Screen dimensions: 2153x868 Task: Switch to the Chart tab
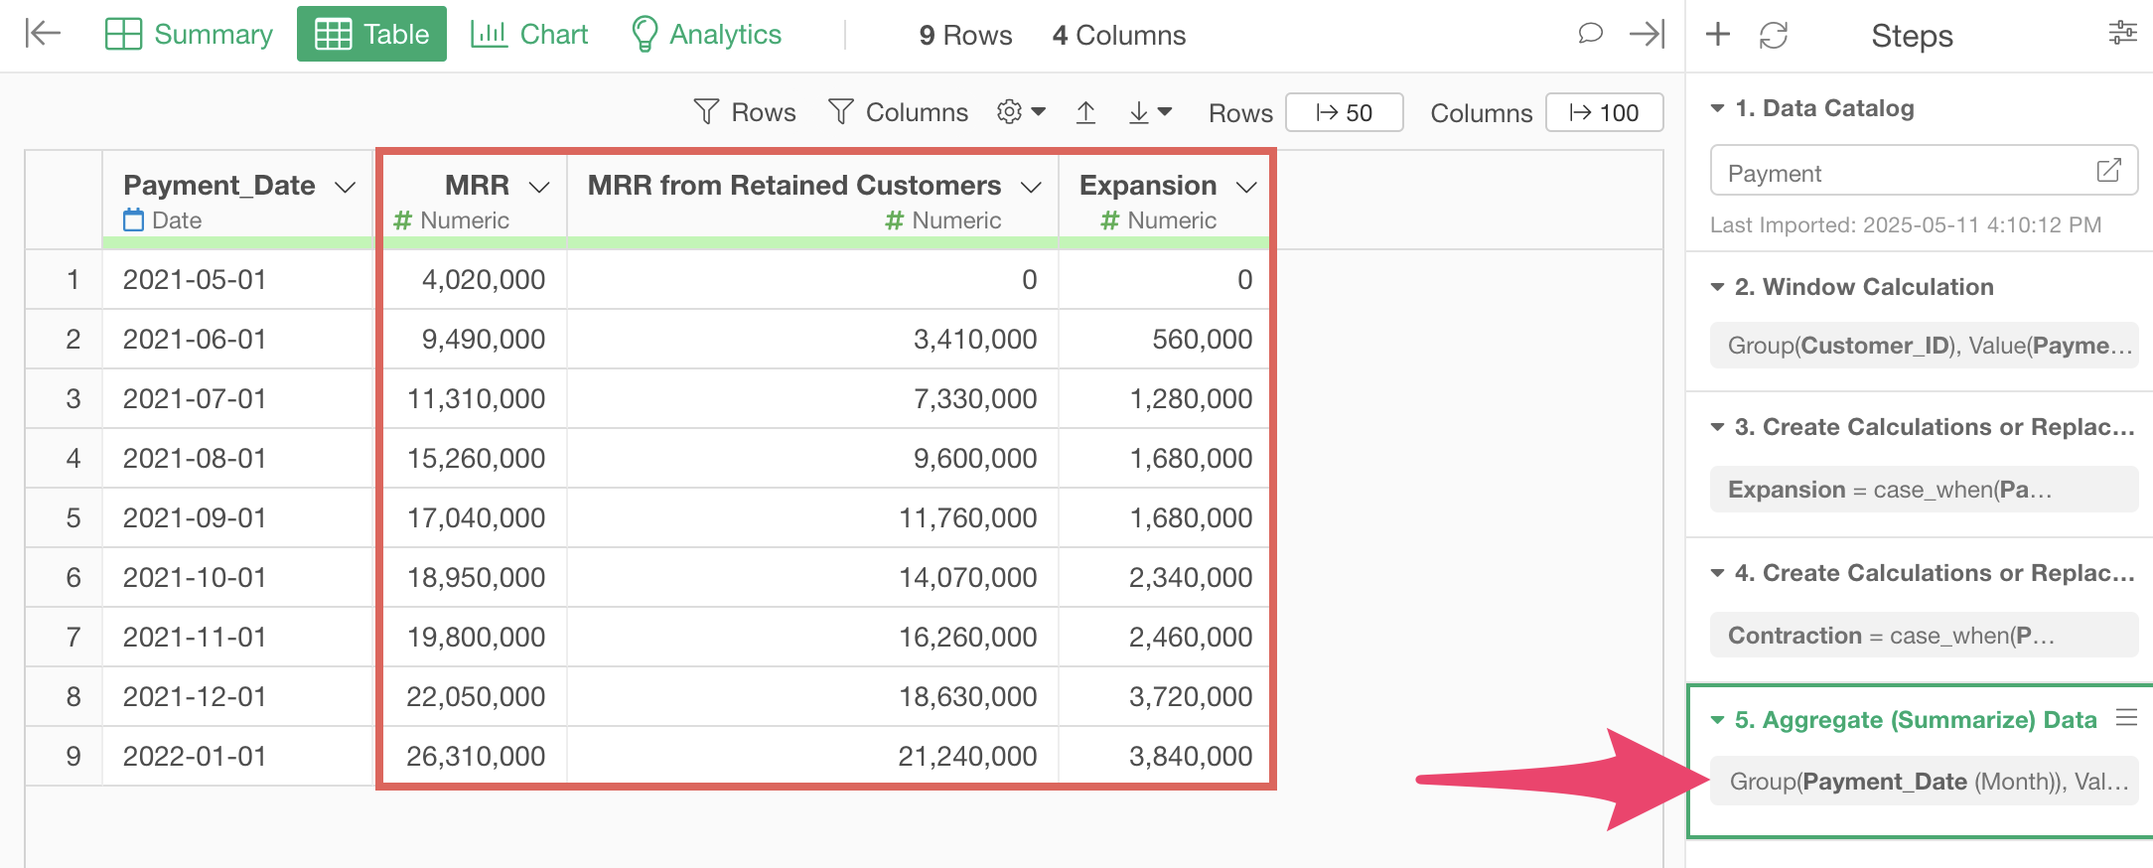click(x=529, y=34)
